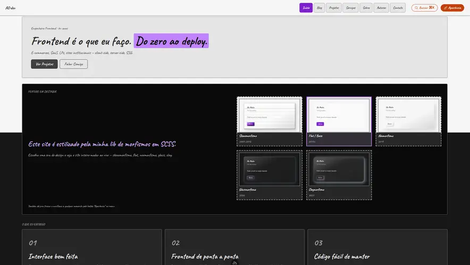Choose the Glassmorfismo style card

[270, 175]
